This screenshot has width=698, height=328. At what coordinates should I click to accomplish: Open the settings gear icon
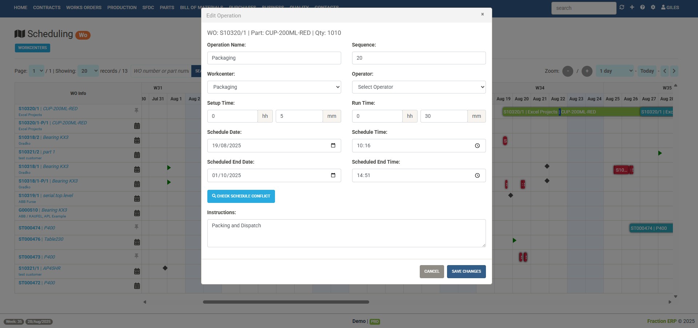(x=653, y=7)
